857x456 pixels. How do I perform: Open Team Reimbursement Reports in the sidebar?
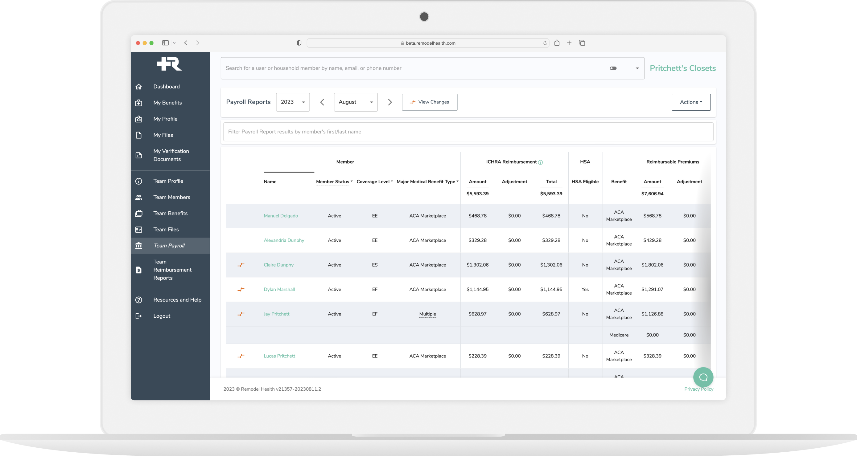pos(172,270)
